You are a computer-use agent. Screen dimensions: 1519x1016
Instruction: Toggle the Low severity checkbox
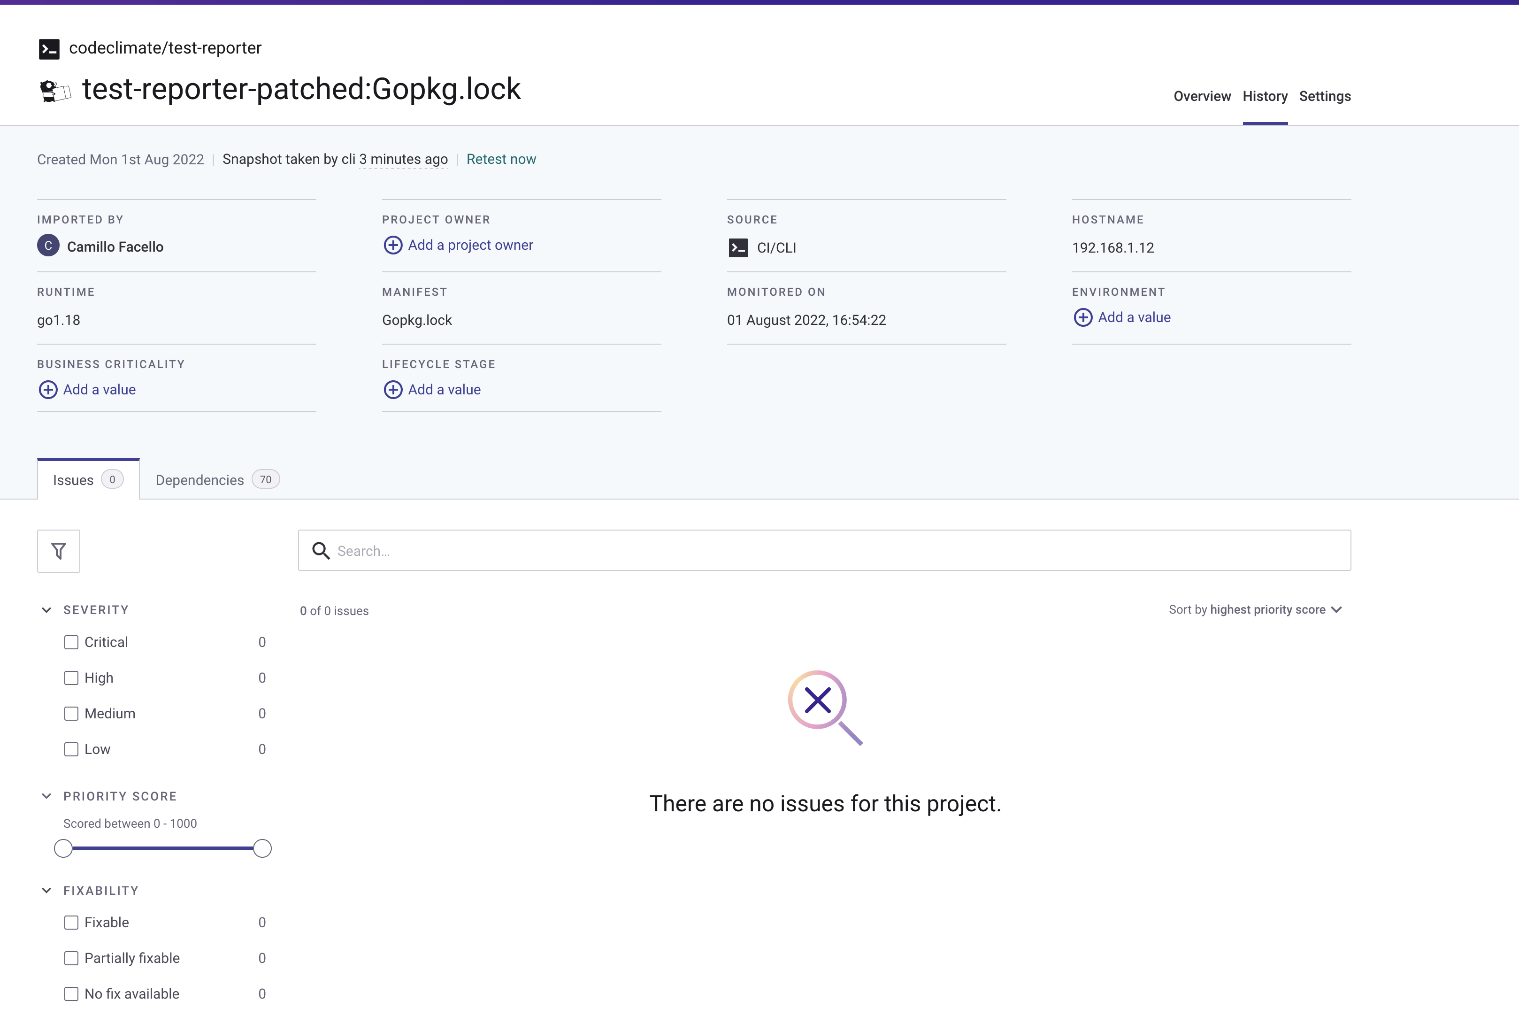pos(70,749)
